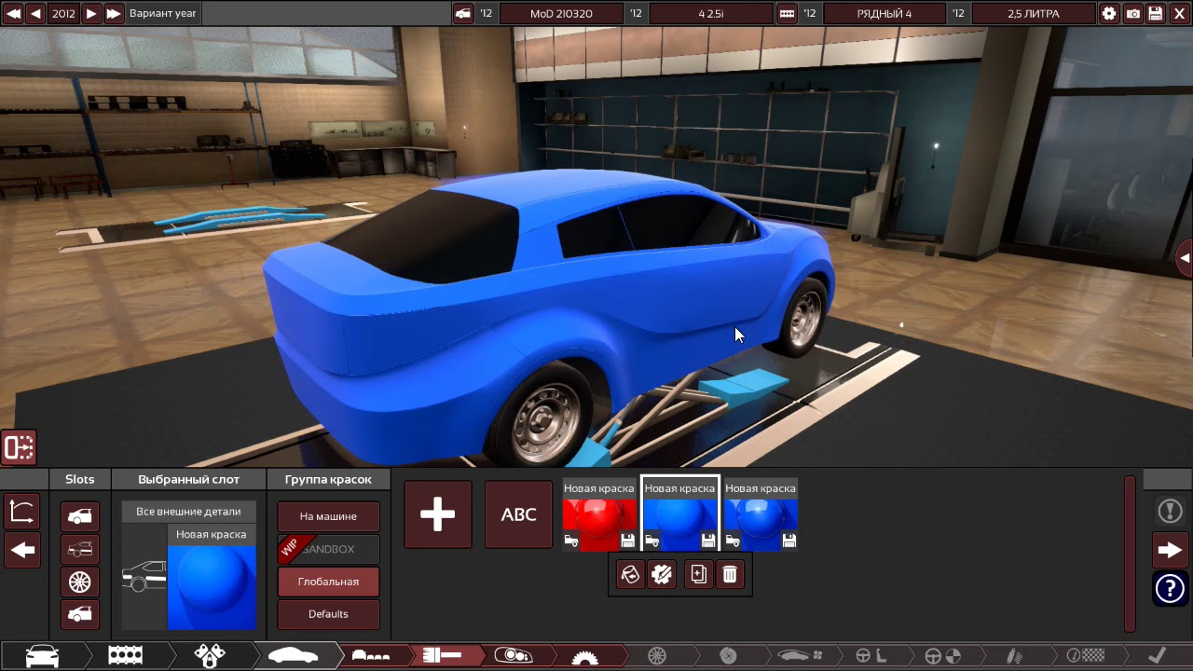Select the third glossy blue paint swatch

click(x=761, y=515)
